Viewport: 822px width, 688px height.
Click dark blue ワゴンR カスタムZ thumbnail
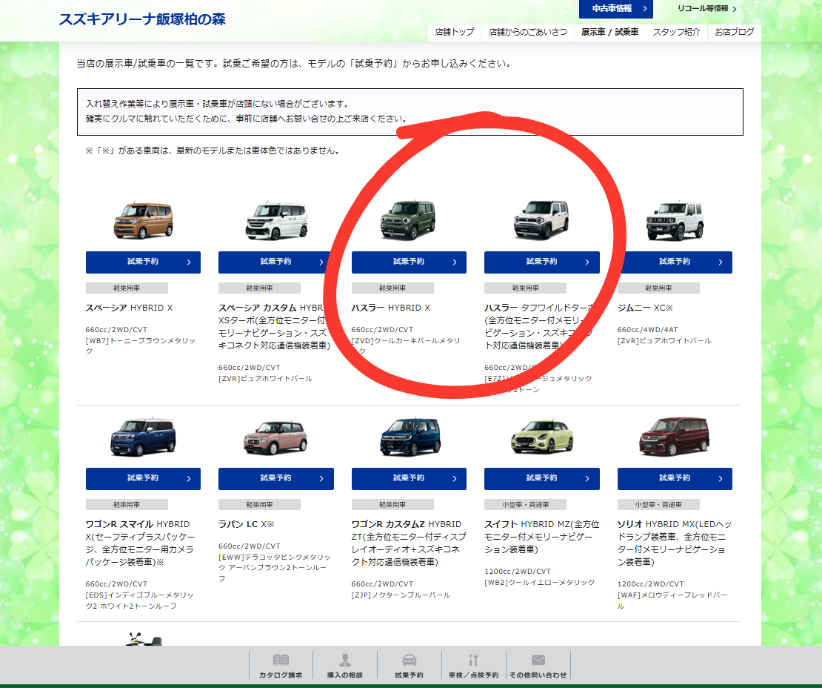coord(410,437)
